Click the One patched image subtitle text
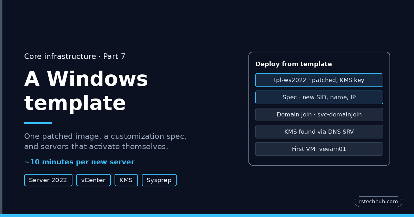The width and height of the screenshot is (414, 217). 105,141
